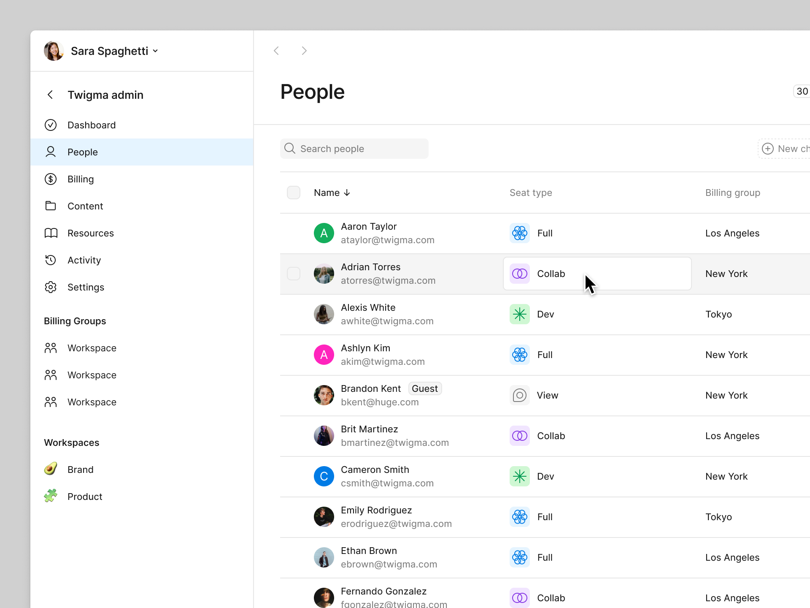This screenshot has height=608, width=810.
Task: Click the Collab seat type icon for Brit Martinez
Action: coord(519,436)
